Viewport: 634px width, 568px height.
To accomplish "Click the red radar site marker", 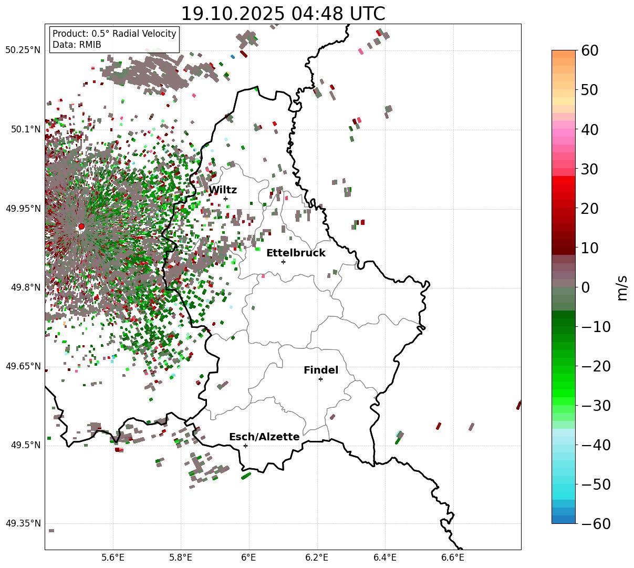I will 81,226.
